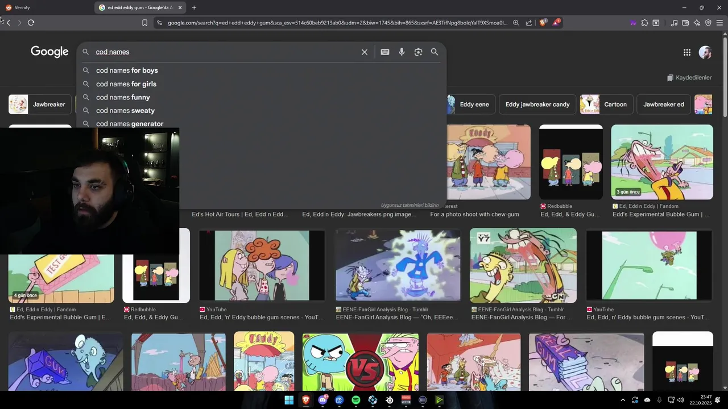
Task: Open "Ed's Hot Air Tours" result title
Action: pyautogui.click(x=240, y=215)
